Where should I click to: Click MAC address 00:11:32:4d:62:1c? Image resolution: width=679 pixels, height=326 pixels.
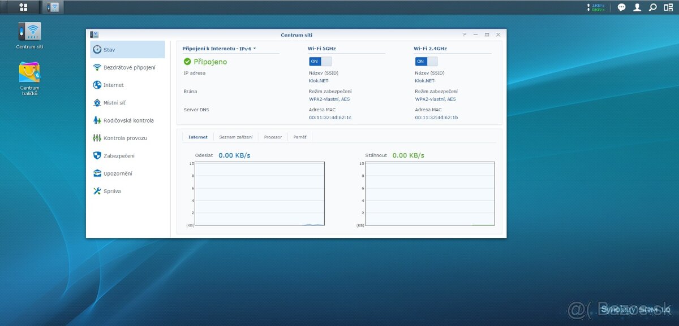click(x=330, y=118)
